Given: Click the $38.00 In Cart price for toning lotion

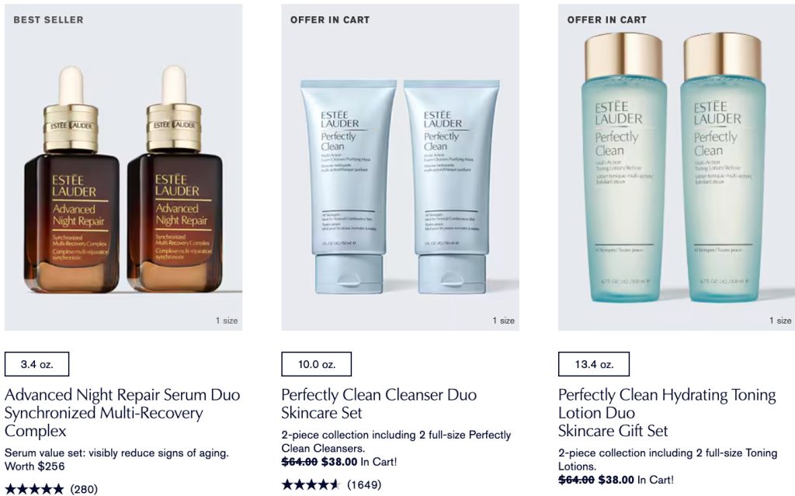Looking at the screenshot, I should 636,479.
